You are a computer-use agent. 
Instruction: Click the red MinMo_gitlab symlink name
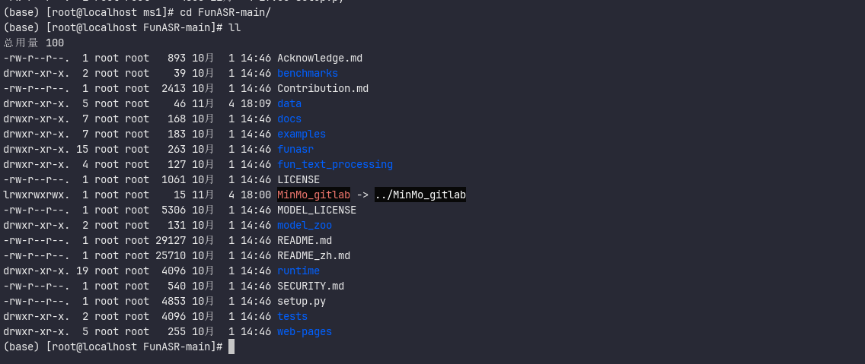click(314, 195)
